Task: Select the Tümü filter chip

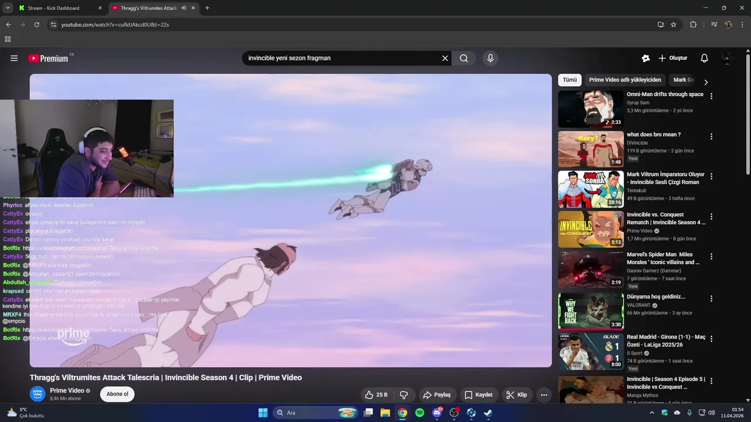Action: point(570,80)
